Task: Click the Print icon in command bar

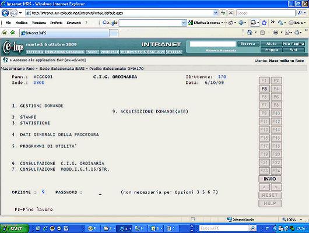Action: [x=276, y=33]
